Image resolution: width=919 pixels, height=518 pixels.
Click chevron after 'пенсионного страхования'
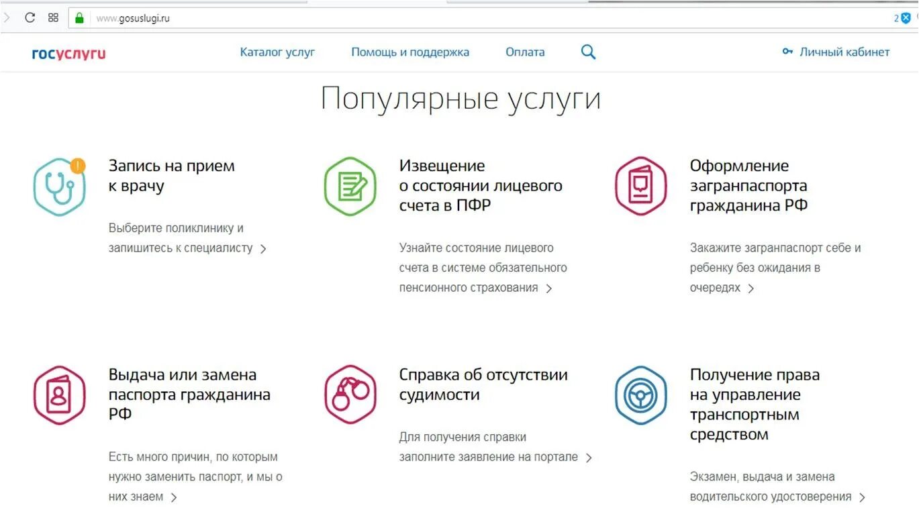tap(548, 289)
